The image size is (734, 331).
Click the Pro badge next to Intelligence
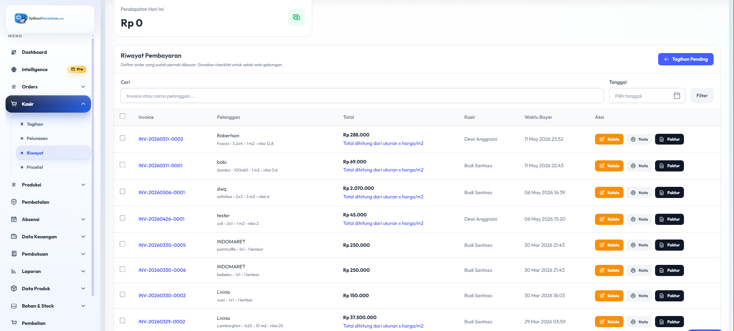click(x=77, y=70)
